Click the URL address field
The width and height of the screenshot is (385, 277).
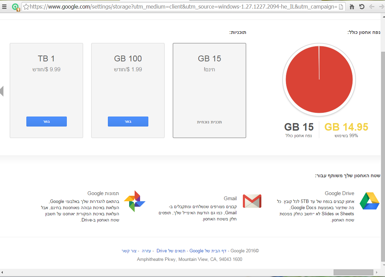click(183, 7)
